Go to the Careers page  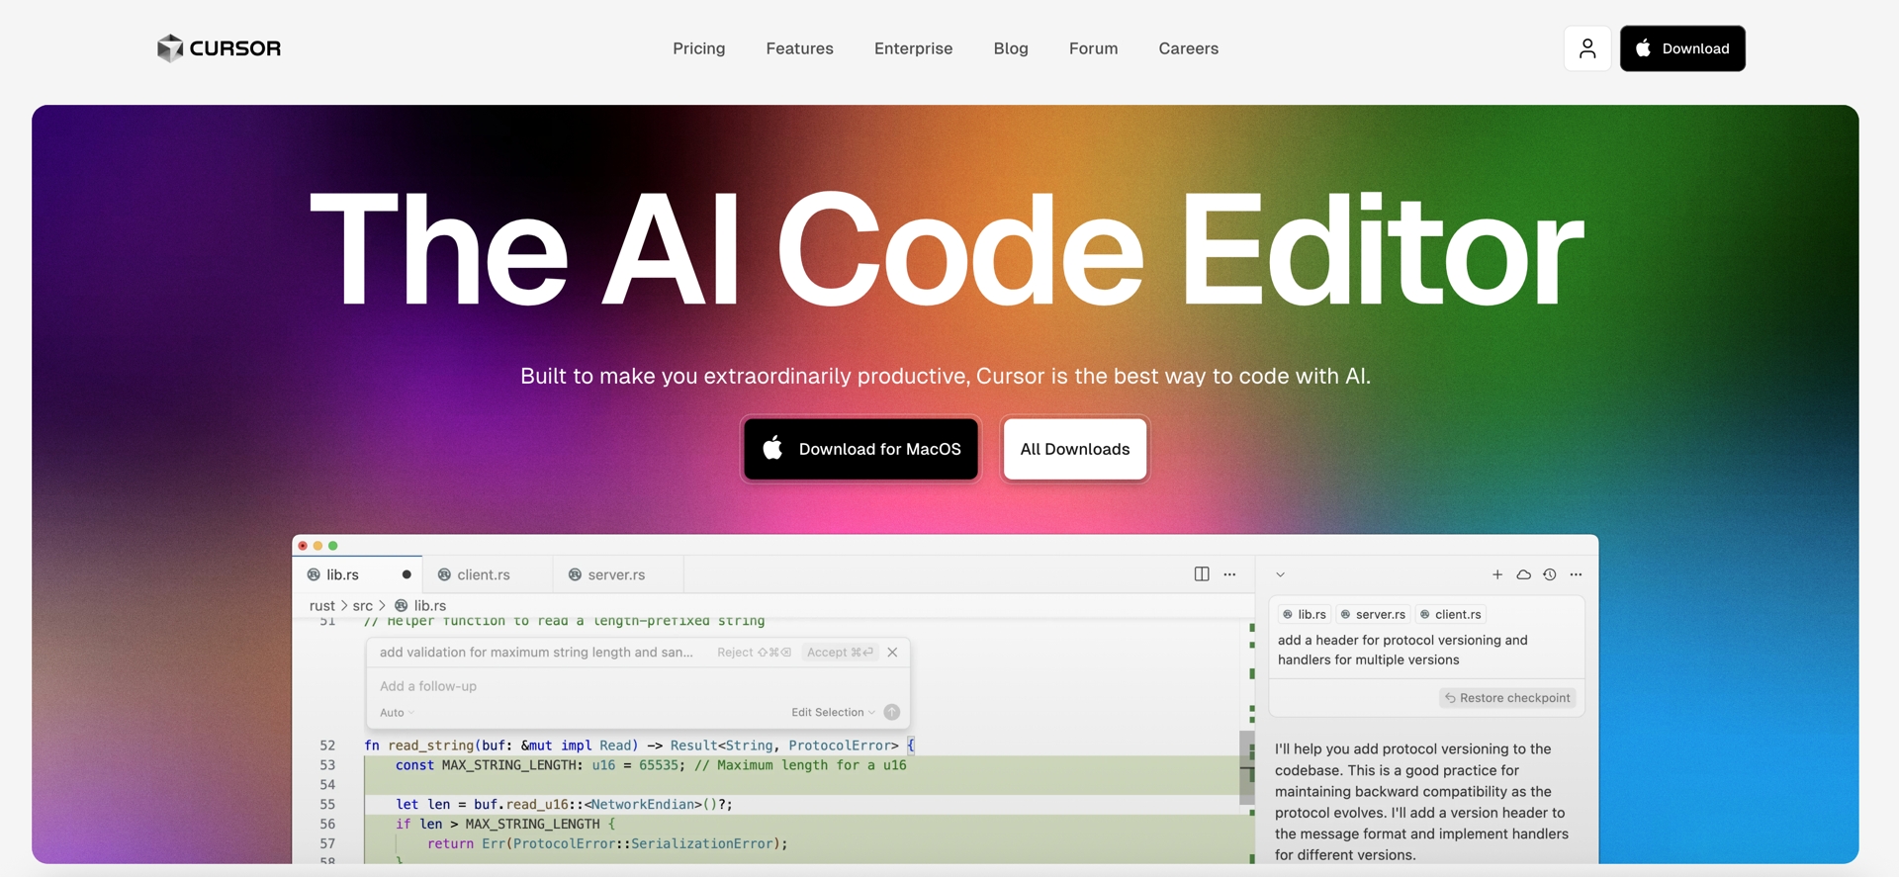1188,48
